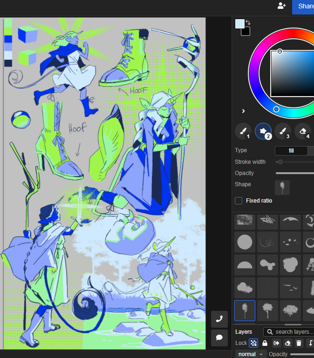Screen dimensions: 314x358
Task: Swap the foreground and background colors
Action: click(x=248, y=22)
